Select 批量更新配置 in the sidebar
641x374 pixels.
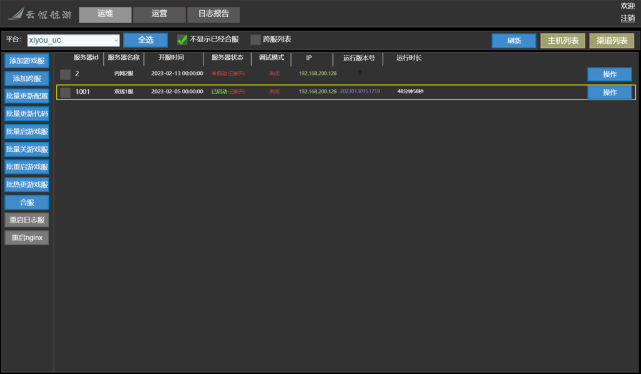click(x=27, y=96)
